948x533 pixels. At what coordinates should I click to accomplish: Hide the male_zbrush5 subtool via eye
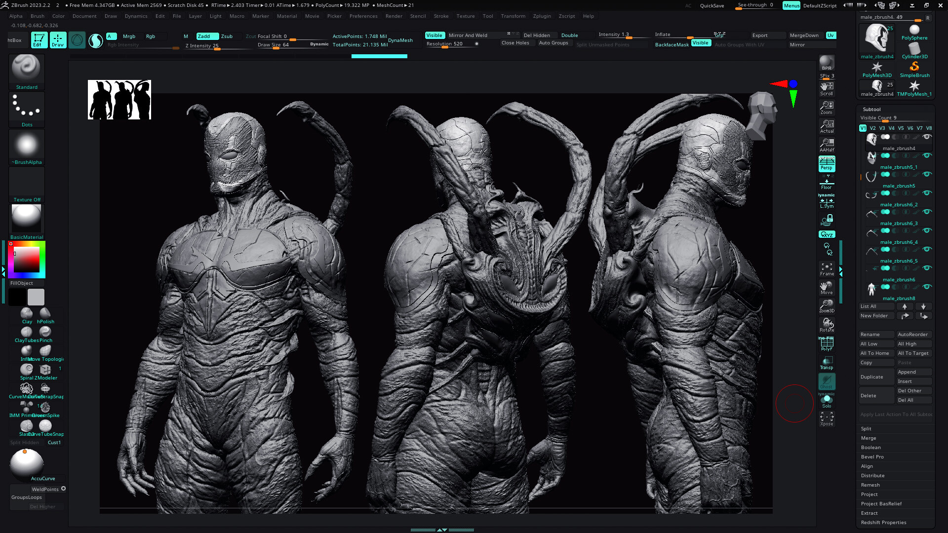tap(927, 175)
